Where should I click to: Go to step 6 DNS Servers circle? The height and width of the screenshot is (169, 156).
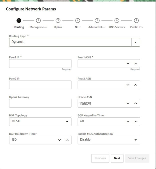pos(117,21)
